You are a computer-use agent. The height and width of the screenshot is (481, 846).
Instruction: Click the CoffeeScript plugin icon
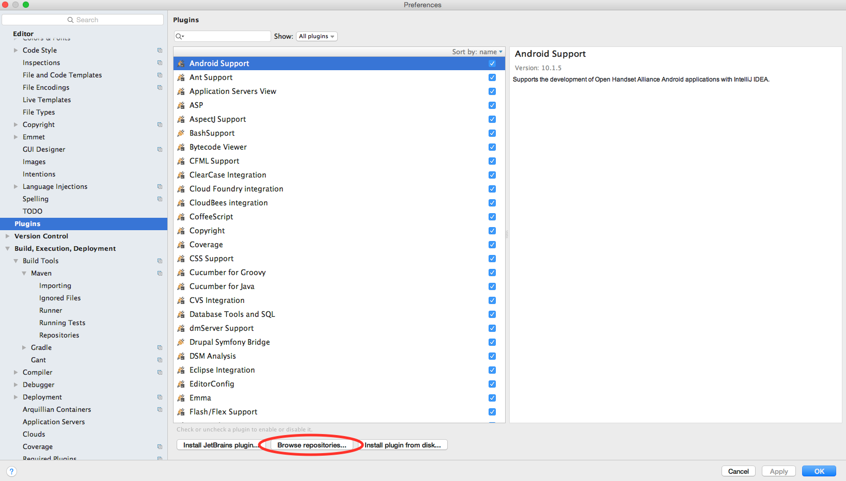181,217
